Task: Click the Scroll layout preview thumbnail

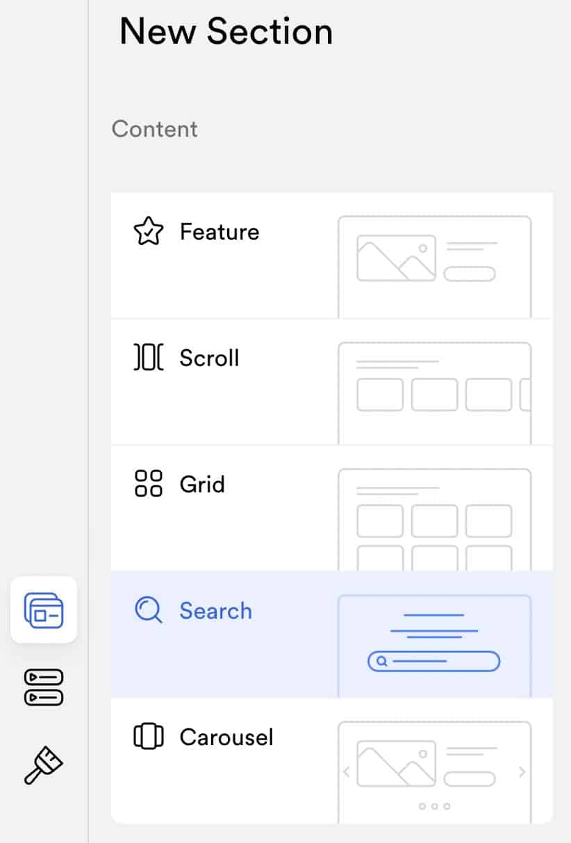Action: pos(435,393)
